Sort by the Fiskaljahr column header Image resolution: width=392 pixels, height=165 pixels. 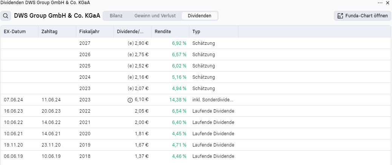pos(95,32)
